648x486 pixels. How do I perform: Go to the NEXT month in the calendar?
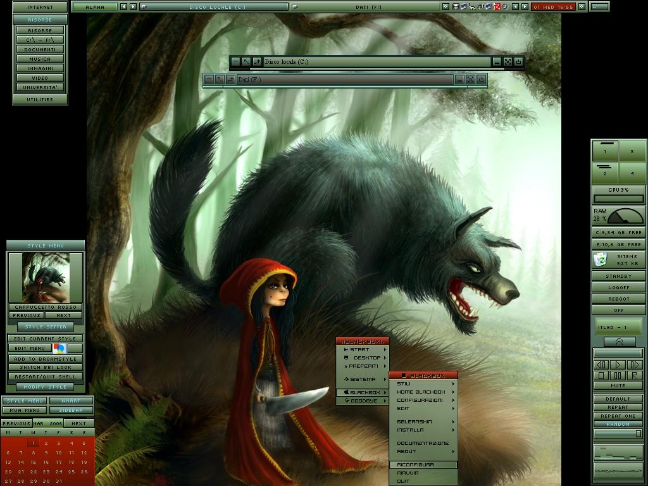tap(78, 423)
